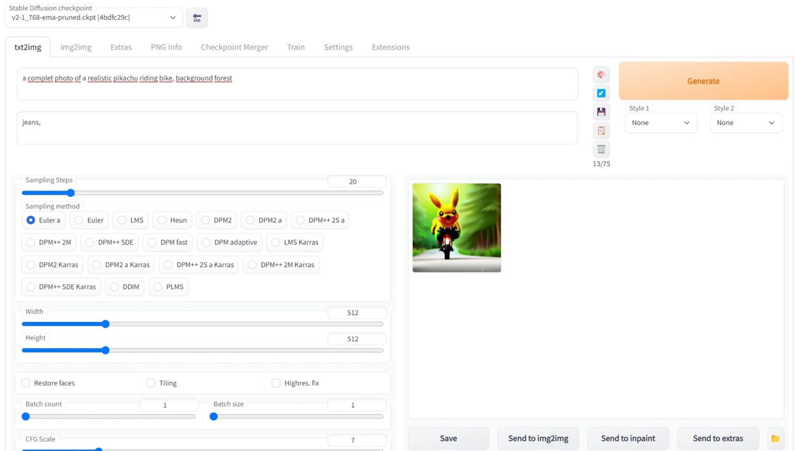Pick the Heun sampler

click(172, 220)
